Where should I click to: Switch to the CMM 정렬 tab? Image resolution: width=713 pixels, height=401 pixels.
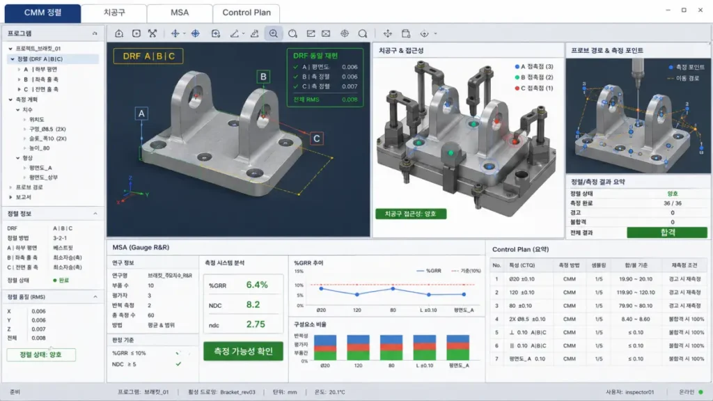click(x=42, y=13)
